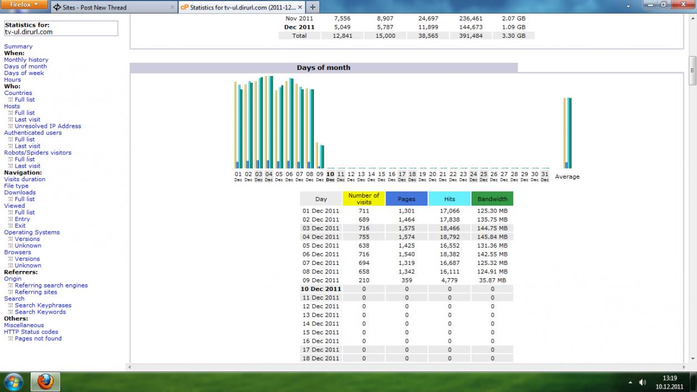Open Referring search engines
Viewport: 697px width, 392px height.
pos(51,287)
